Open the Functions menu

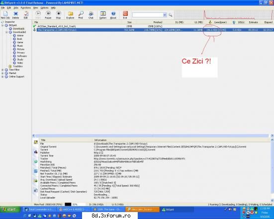click(26, 7)
